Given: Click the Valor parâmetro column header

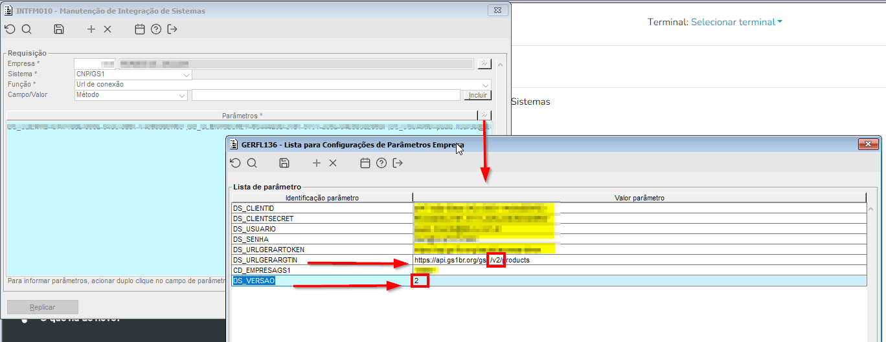Looking at the screenshot, I should pos(639,198).
